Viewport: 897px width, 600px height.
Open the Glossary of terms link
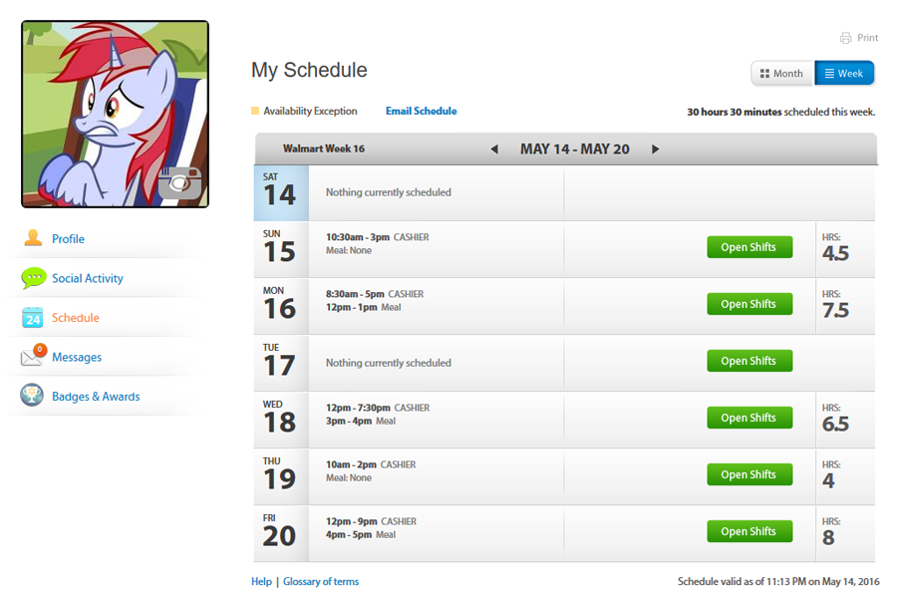click(x=321, y=582)
